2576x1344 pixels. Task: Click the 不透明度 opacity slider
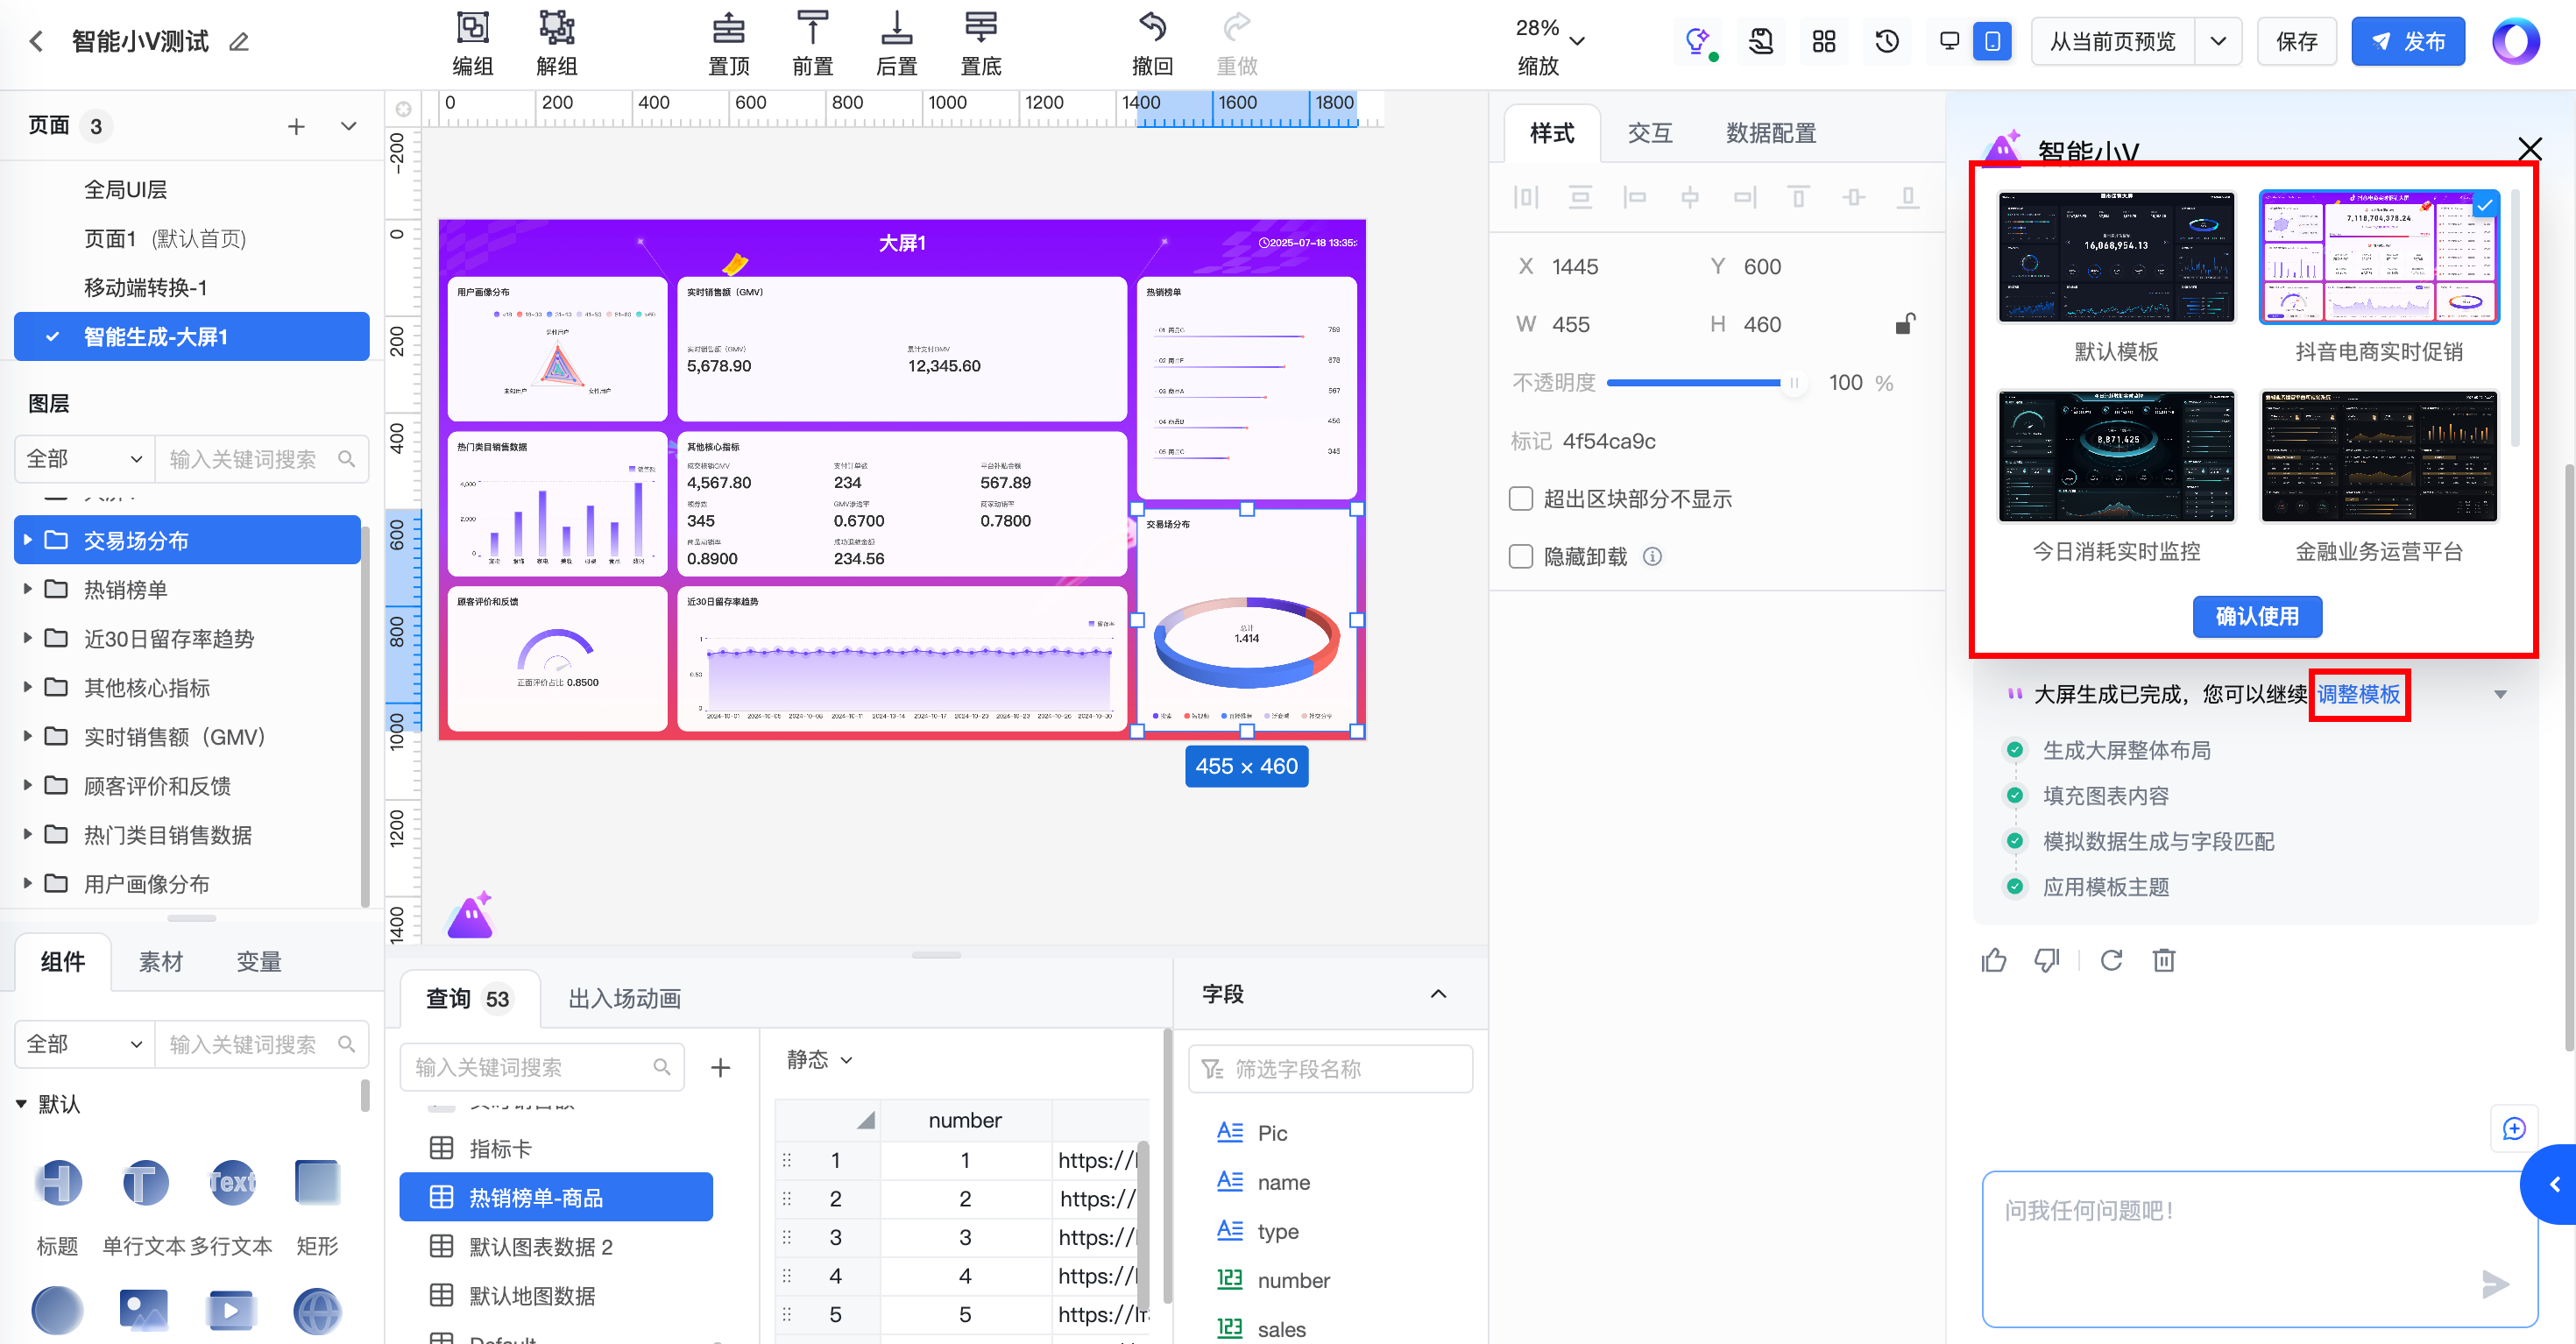click(1700, 383)
